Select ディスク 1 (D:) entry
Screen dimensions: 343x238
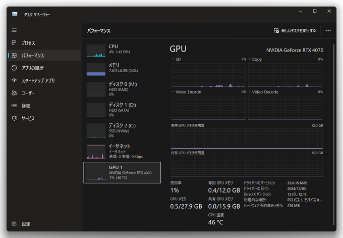tap(122, 110)
